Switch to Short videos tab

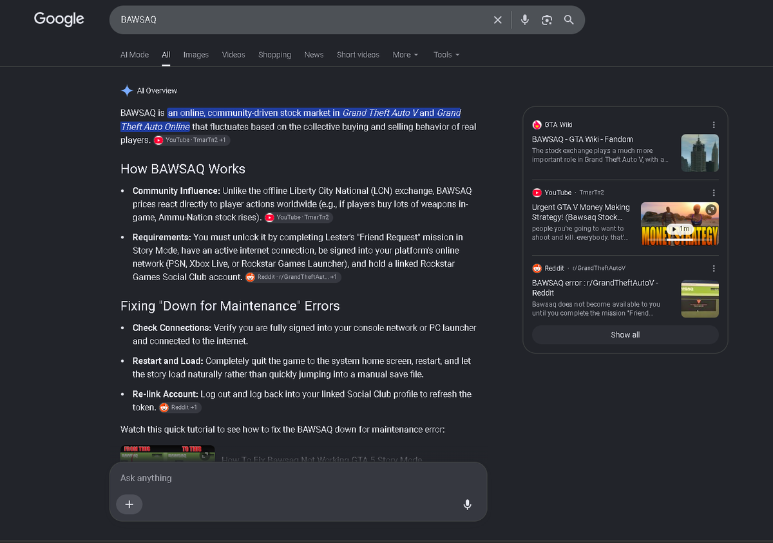[358, 55]
